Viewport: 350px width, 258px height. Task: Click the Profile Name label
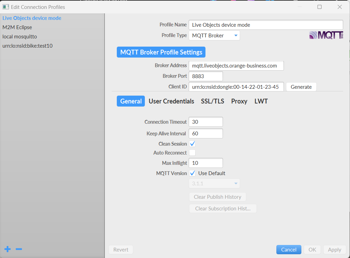click(x=173, y=25)
